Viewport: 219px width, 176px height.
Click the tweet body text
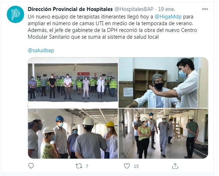point(112,27)
